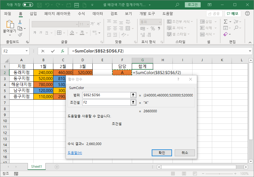Click the formula bar text
Viewport: 254px width, 177px height.
pos(98,51)
